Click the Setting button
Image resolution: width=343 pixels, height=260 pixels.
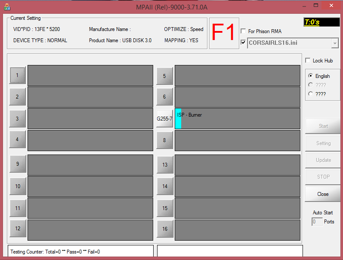[323, 143]
